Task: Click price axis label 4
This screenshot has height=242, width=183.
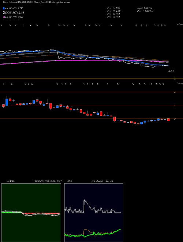Action: 175,92
